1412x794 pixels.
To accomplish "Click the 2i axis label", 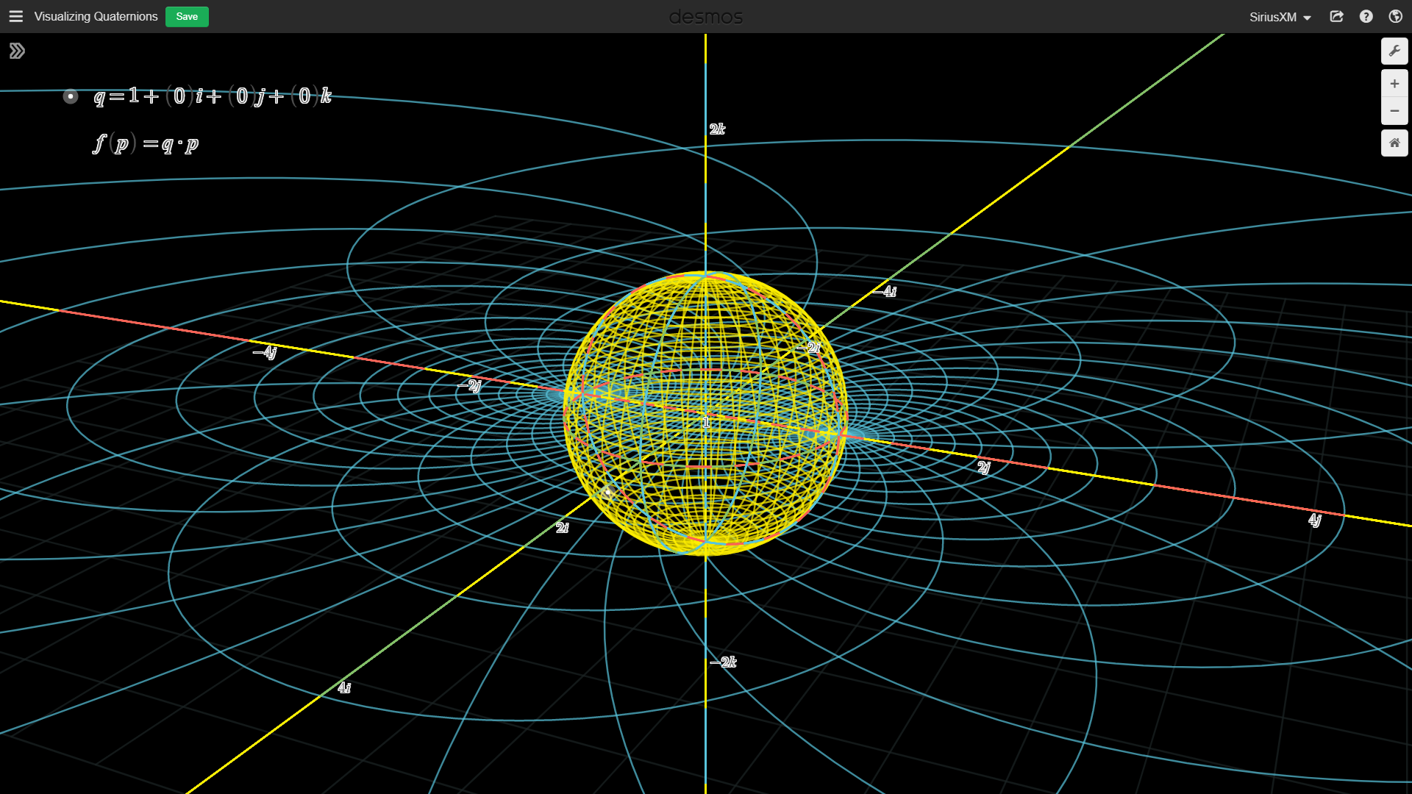I will [563, 528].
